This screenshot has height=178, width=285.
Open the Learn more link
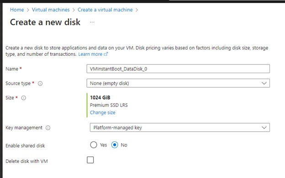tap(90, 54)
